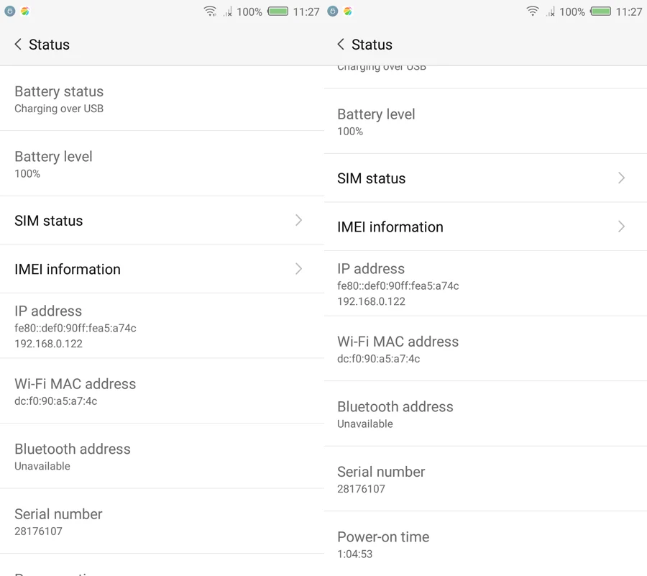
Task: Click the colorful notification icon in the left status bar
Action: point(25,12)
